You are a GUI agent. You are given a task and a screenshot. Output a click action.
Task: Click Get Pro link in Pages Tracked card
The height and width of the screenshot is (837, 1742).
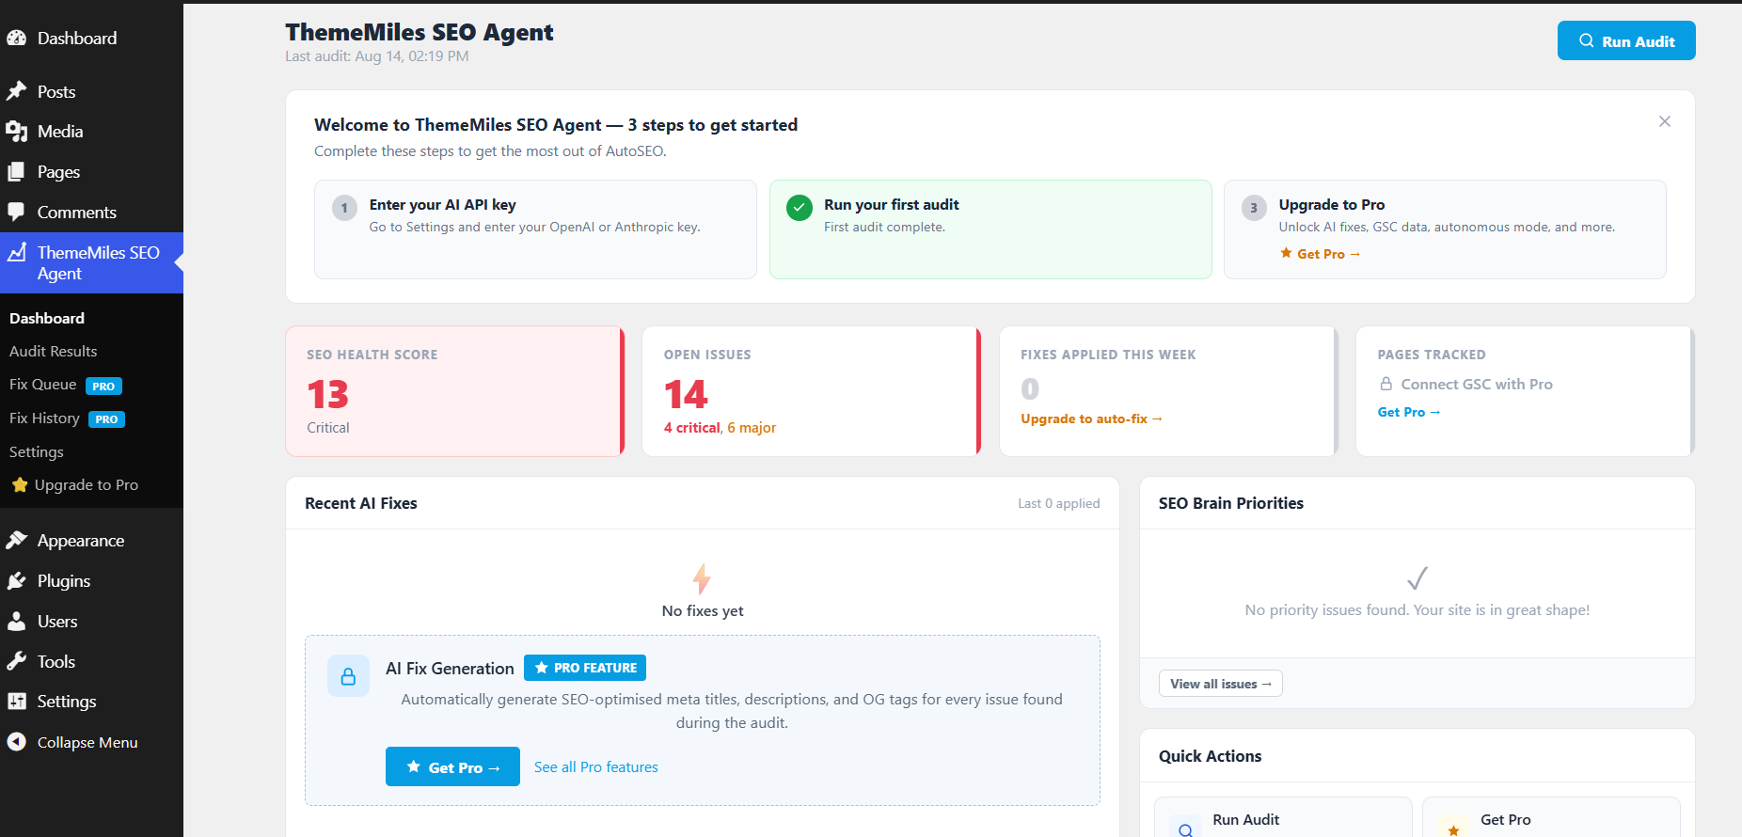tap(1409, 412)
